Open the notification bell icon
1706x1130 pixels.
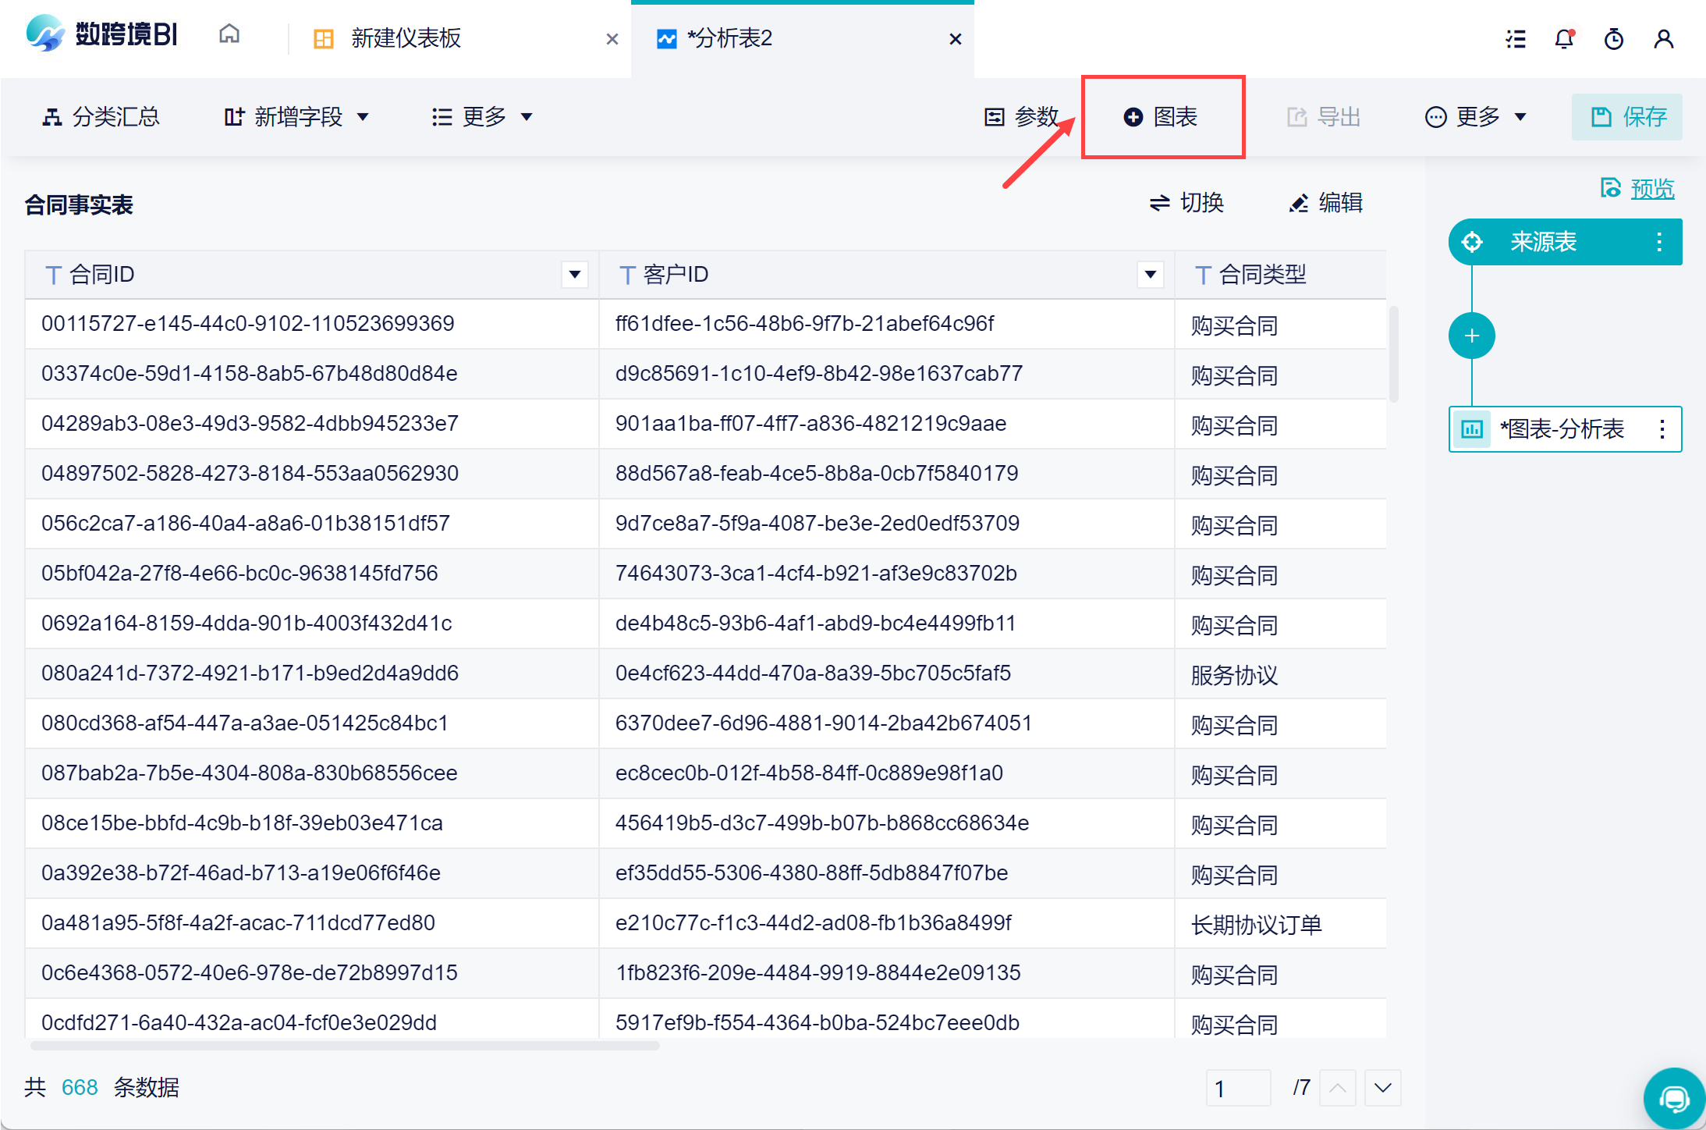pos(1564,38)
